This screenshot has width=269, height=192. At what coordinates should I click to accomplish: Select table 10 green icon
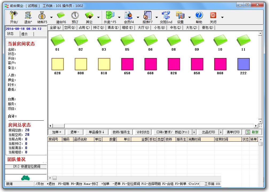pos(220,40)
